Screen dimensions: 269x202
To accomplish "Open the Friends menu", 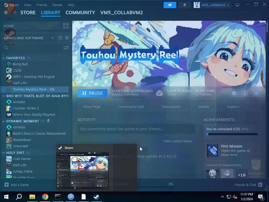I will click(42, 5).
